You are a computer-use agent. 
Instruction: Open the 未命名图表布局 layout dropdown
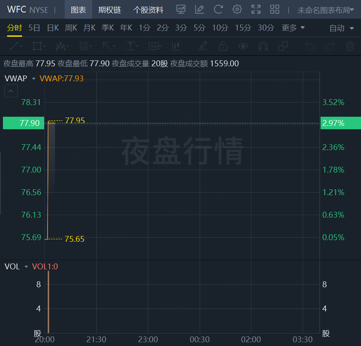(x=325, y=10)
